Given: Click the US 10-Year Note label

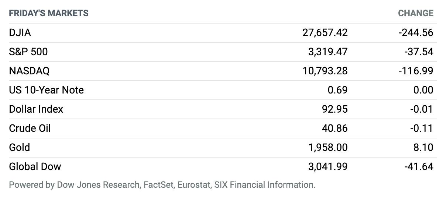Looking at the screenshot, I should [46, 90].
